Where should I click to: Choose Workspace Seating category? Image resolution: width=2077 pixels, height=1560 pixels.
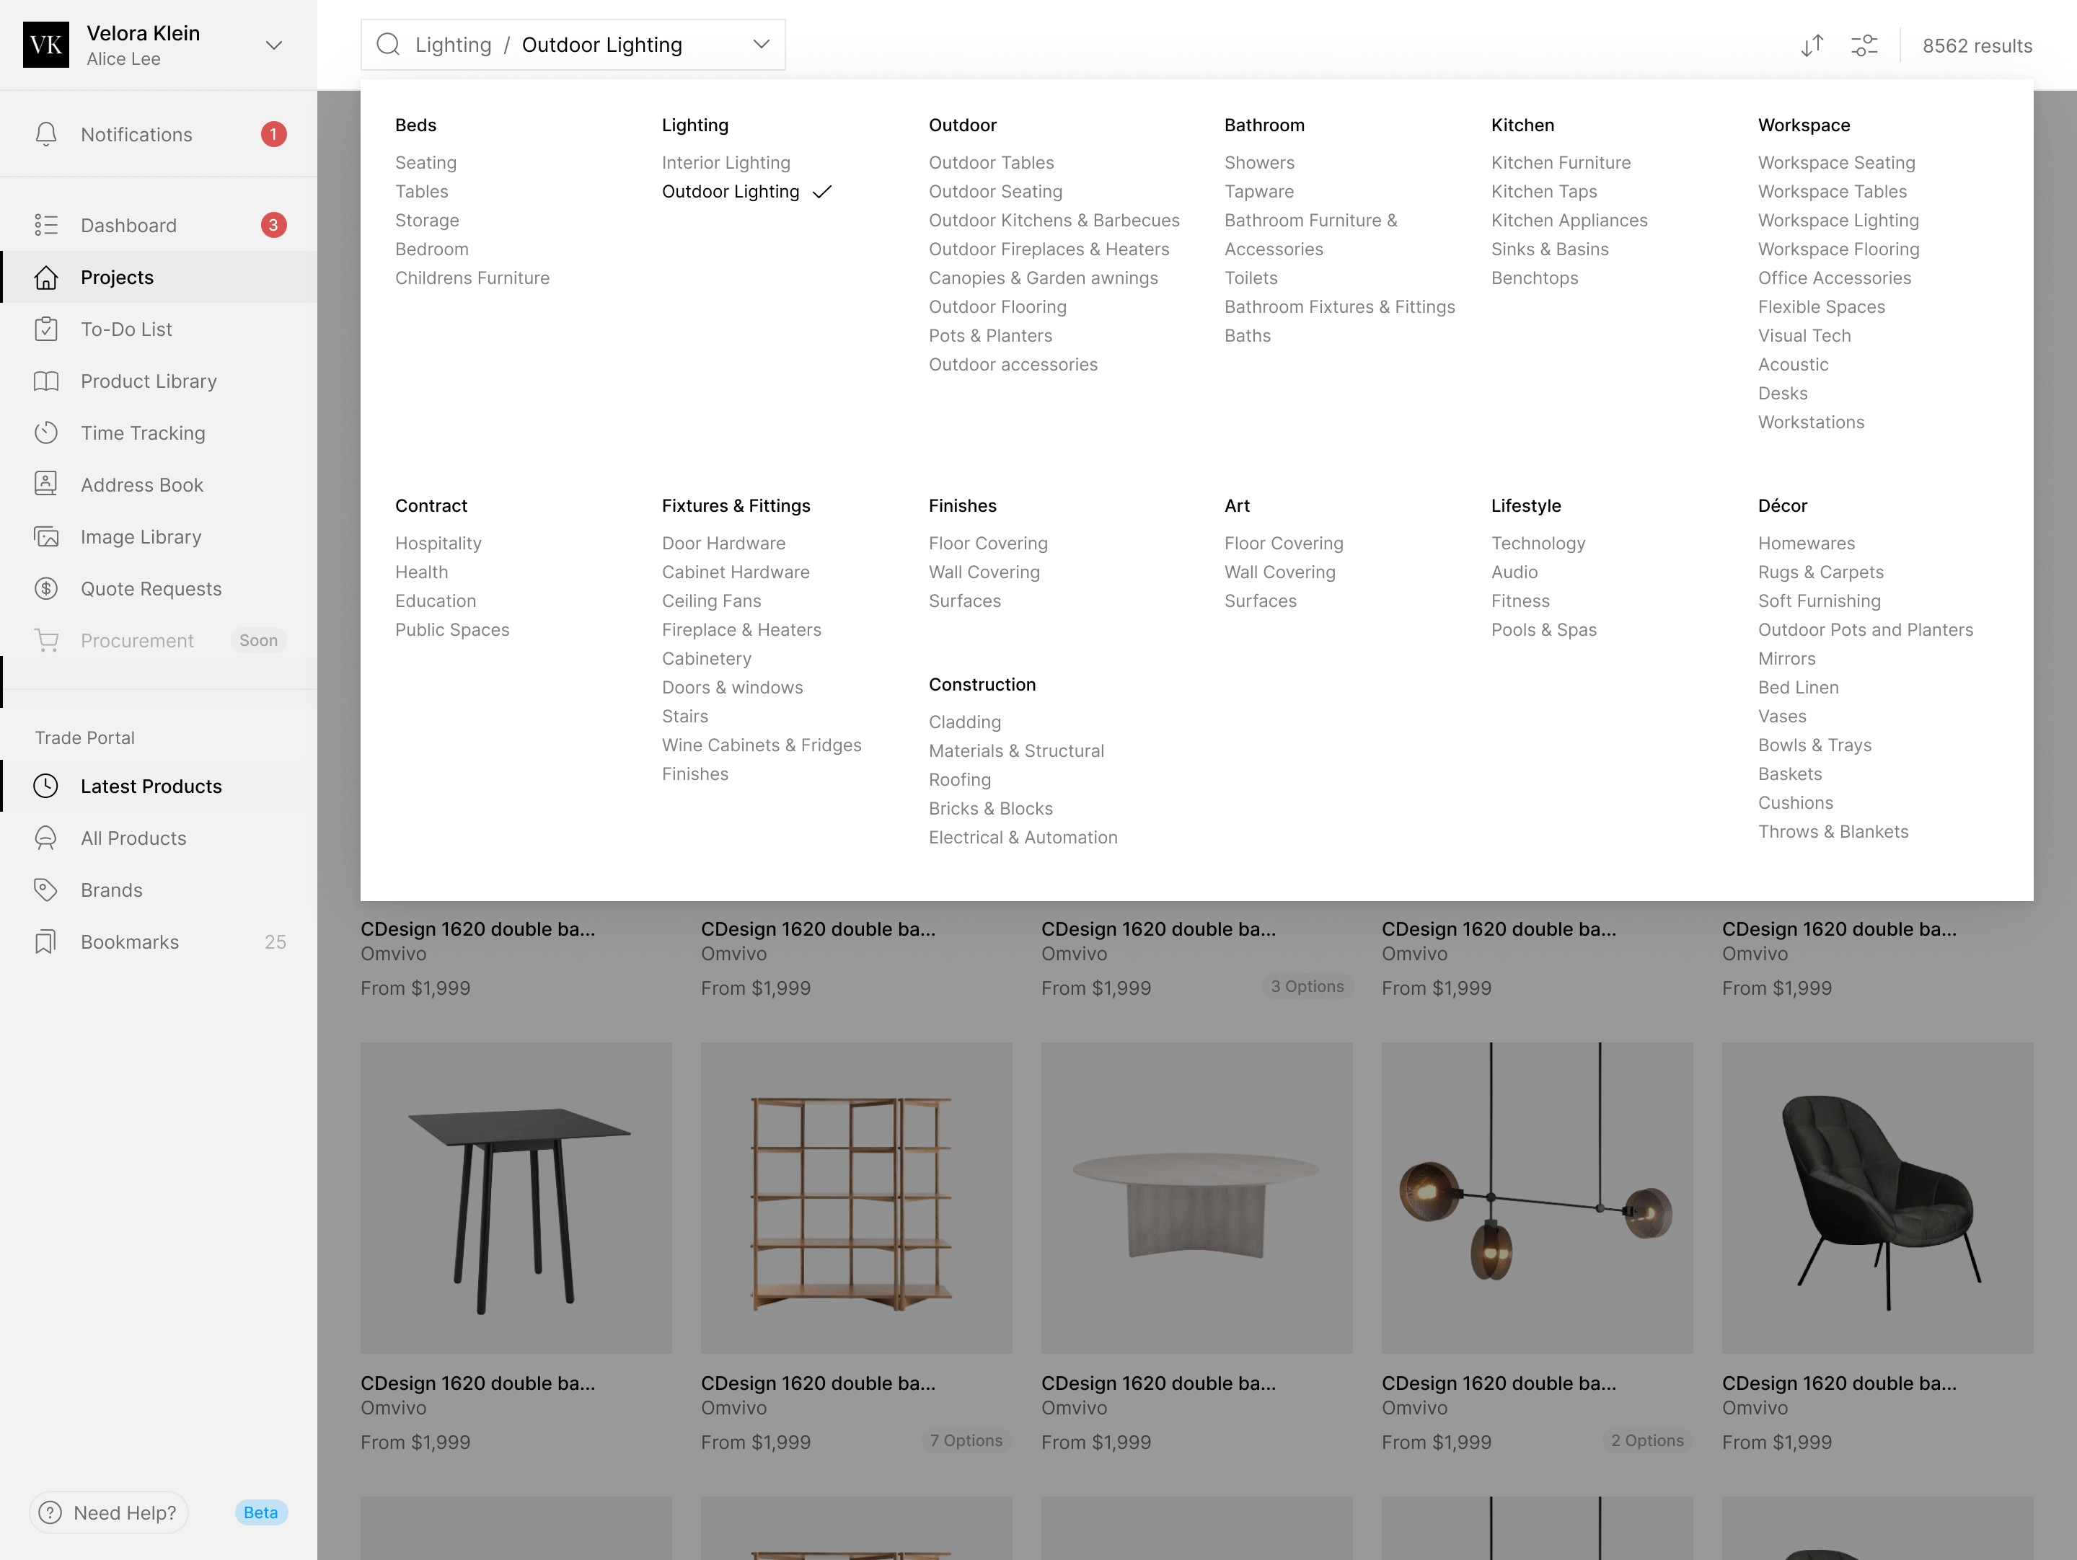click(1835, 162)
